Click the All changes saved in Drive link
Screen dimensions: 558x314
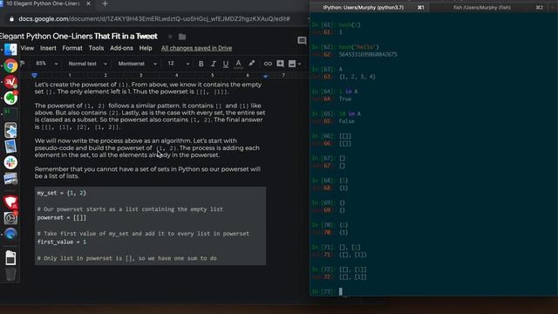click(196, 48)
